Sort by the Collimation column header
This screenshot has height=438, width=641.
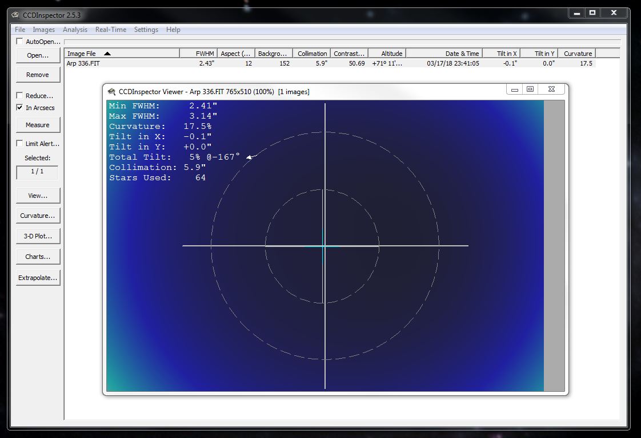click(311, 54)
